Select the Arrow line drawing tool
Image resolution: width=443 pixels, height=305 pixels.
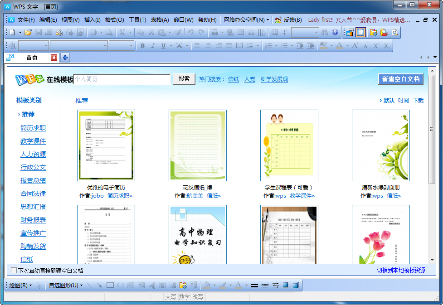click(x=99, y=285)
